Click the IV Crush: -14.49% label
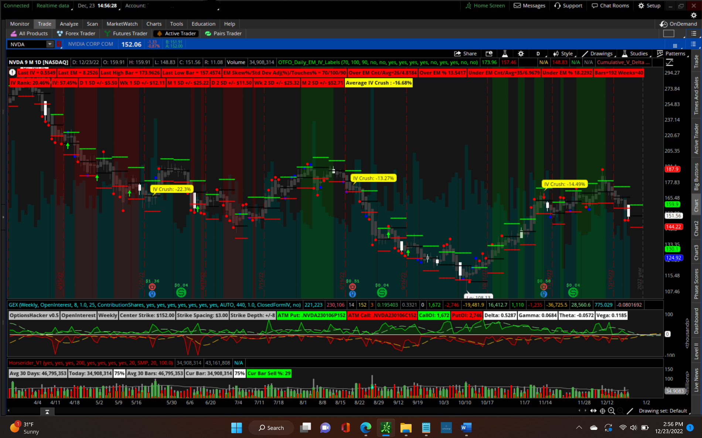This screenshot has width=702, height=438. (565, 184)
